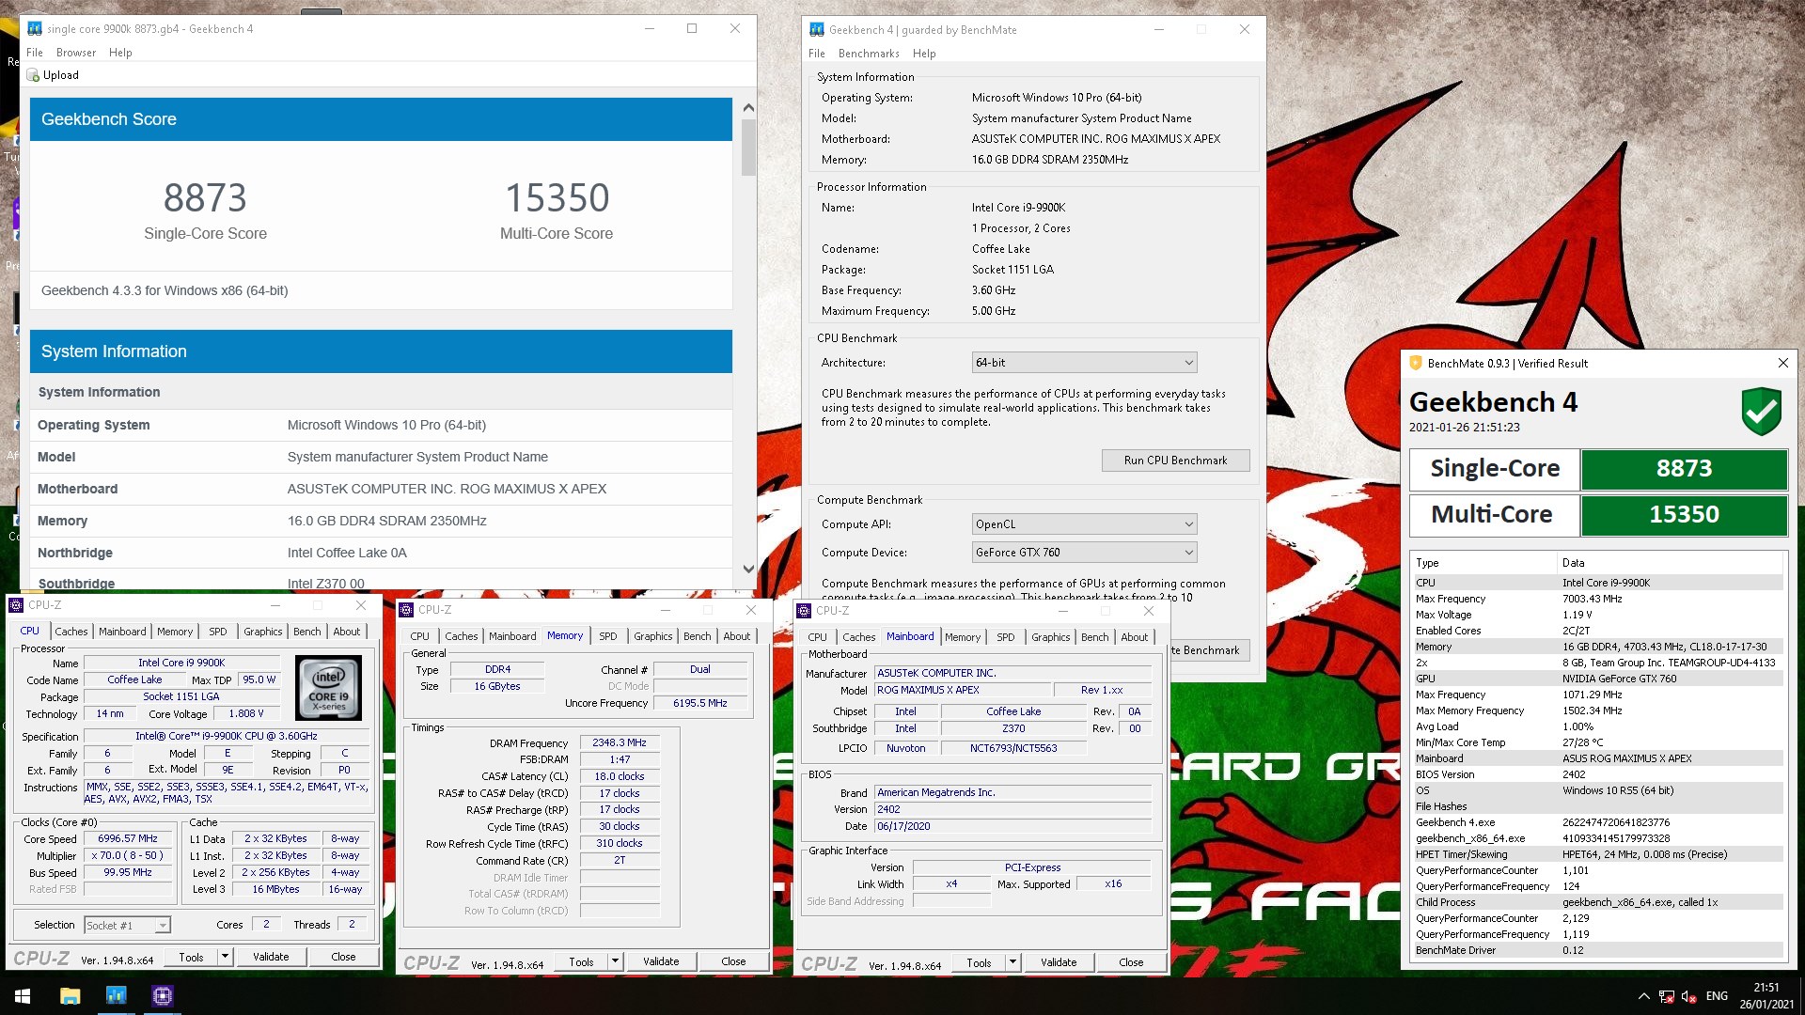Open Socket #1 selection dropdown in CPU-Z
Image resolution: width=1805 pixels, height=1015 pixels.
tap(127, 926)
